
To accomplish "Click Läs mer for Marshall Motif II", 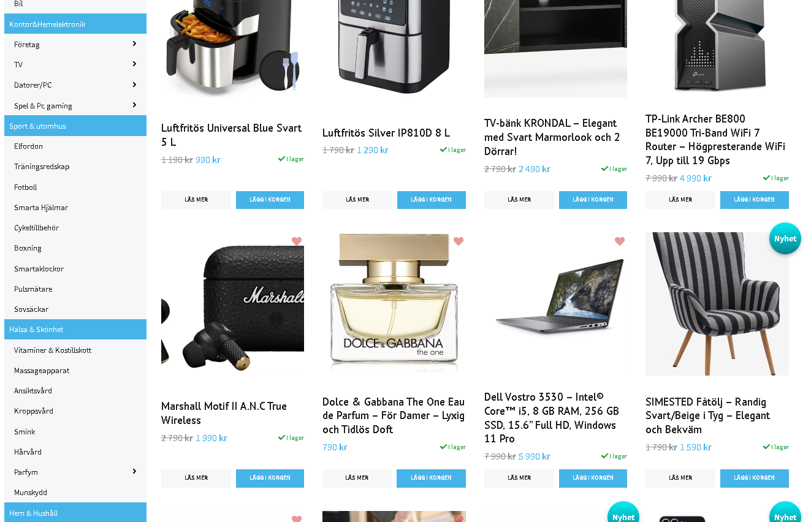I will click(x=196, y=478).
